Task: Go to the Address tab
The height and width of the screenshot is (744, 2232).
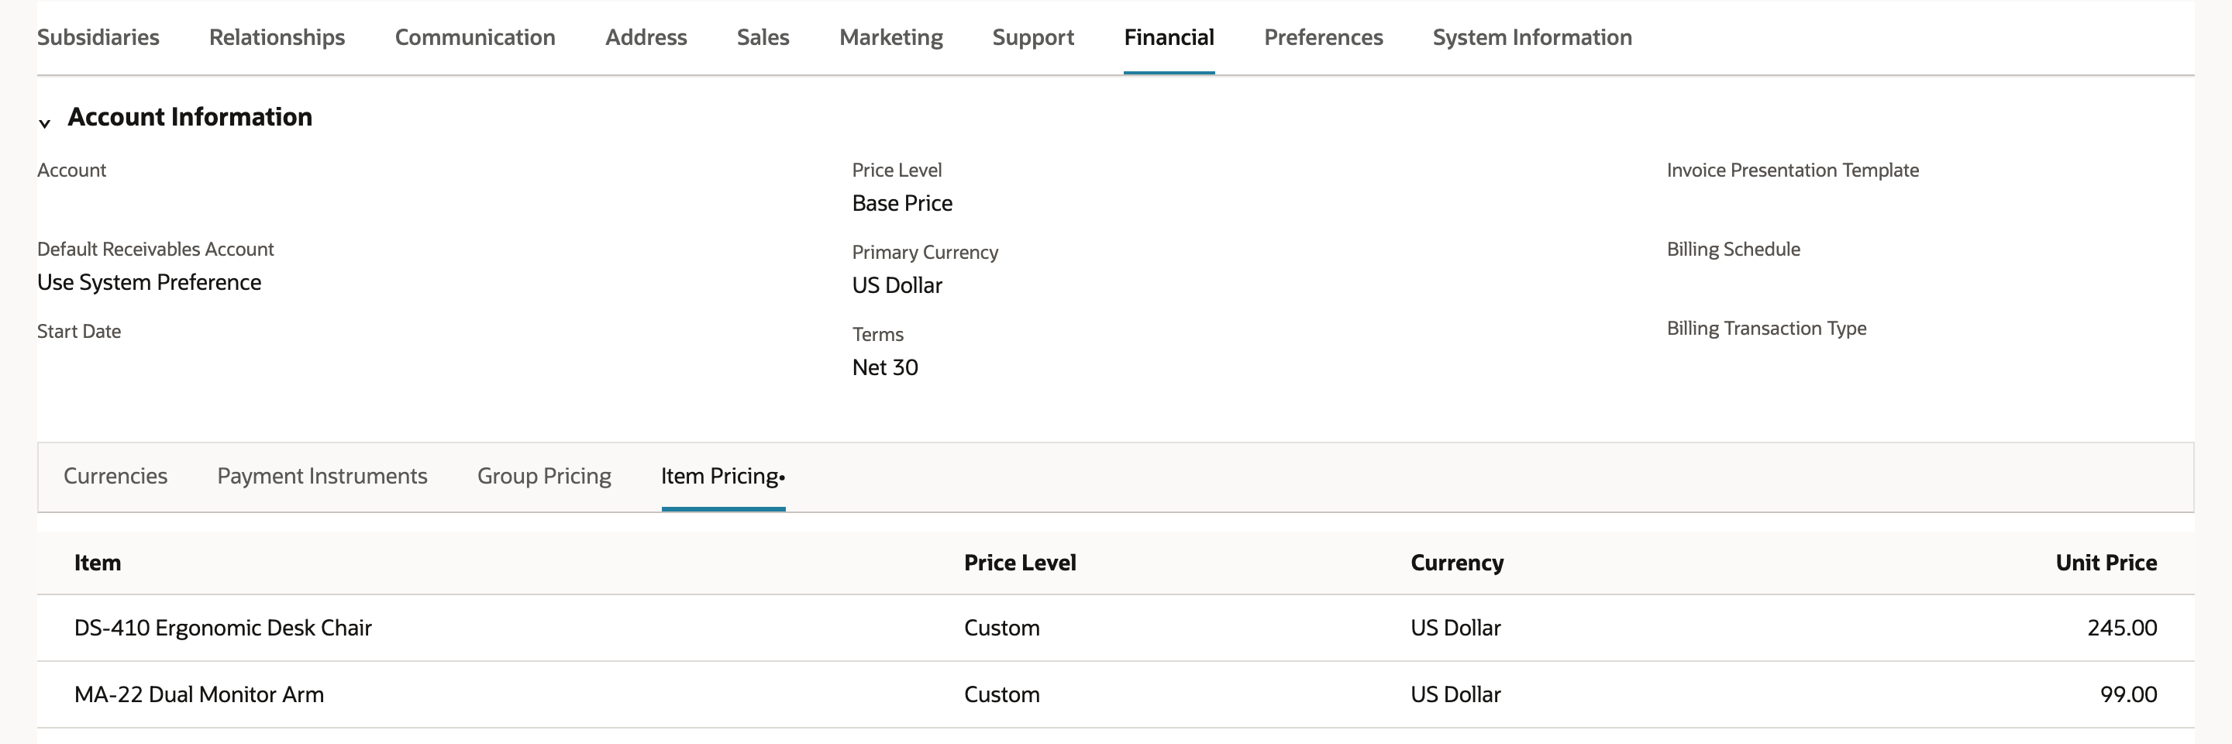Action: (646, 37)
